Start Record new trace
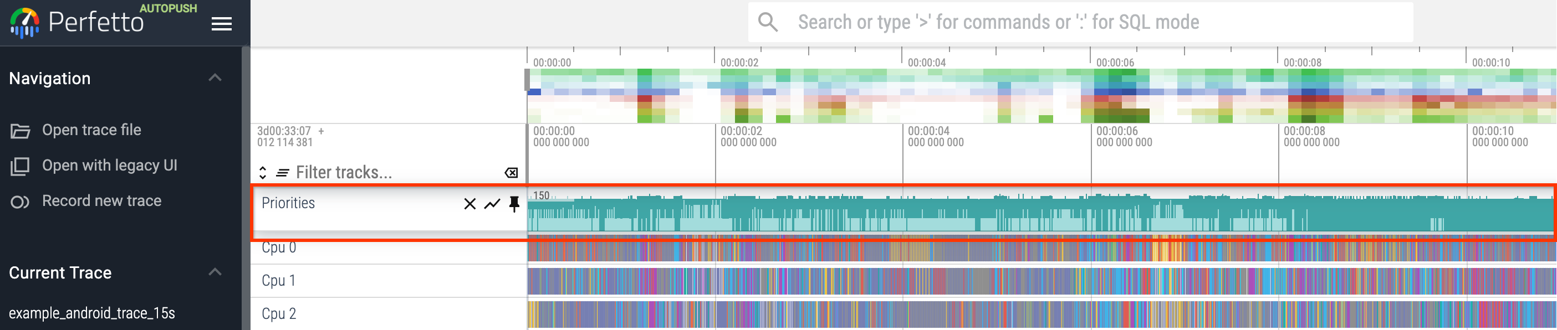Viewport: 1557px width, 330px height. point(101,201)
